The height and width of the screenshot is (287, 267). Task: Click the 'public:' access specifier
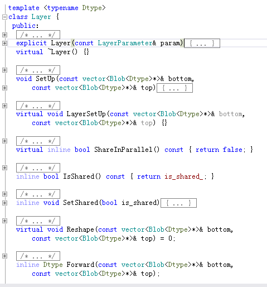tap(26, 26)
